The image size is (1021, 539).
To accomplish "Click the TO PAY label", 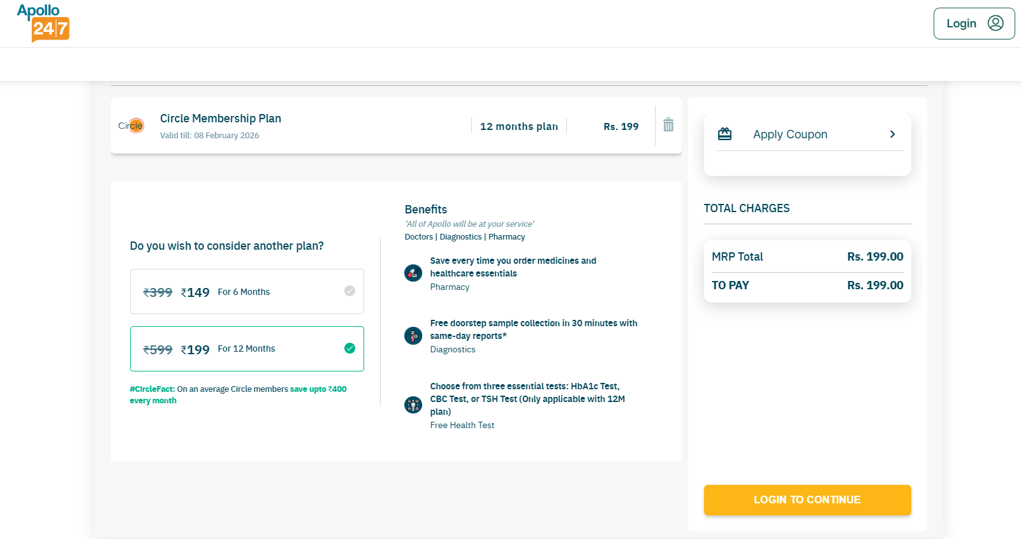I will click(x=730, y=285).
